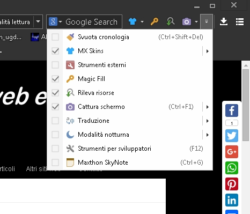Select Strumenti per sviluppatori menu entry

click(130, 149)
